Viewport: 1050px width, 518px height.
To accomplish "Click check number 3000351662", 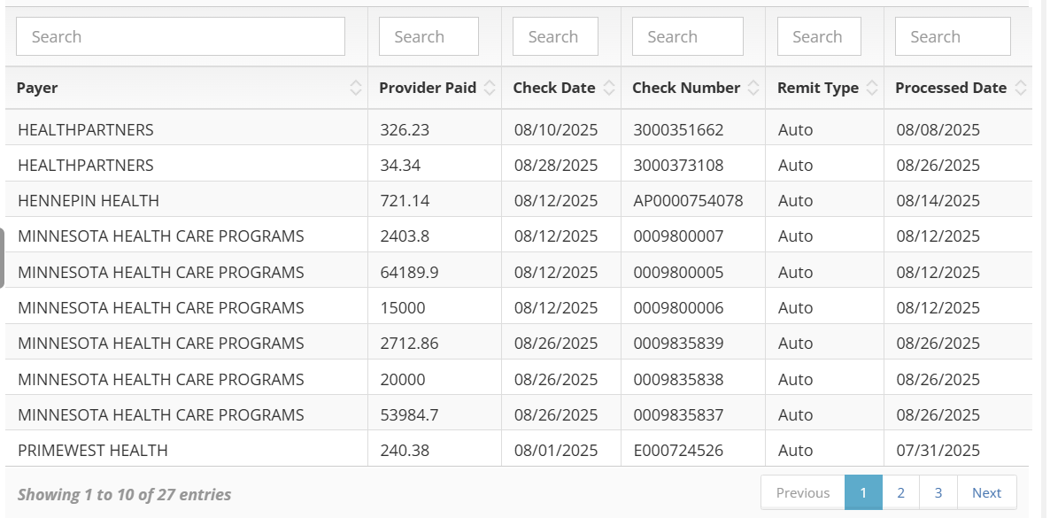I will 678,129.
